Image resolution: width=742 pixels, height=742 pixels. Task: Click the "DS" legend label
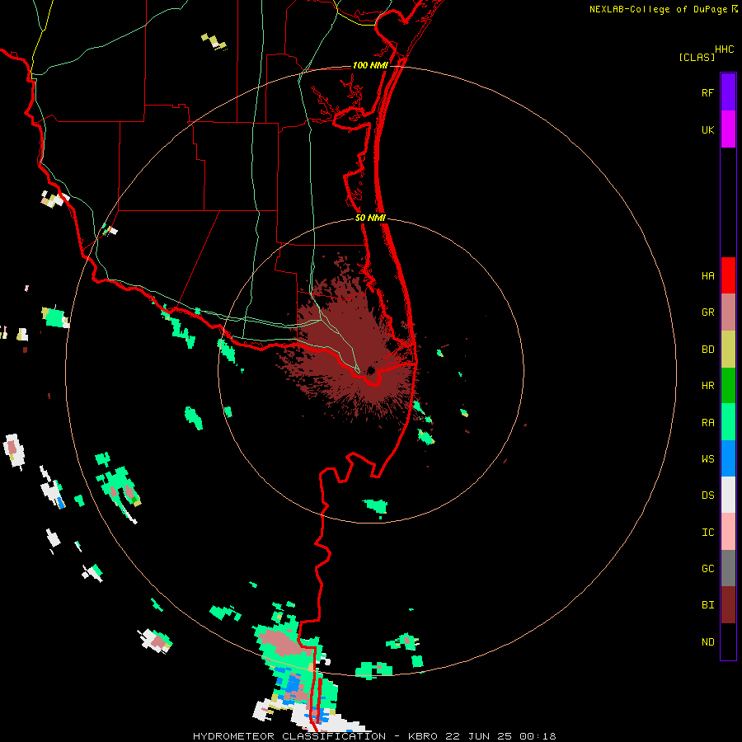707,495
